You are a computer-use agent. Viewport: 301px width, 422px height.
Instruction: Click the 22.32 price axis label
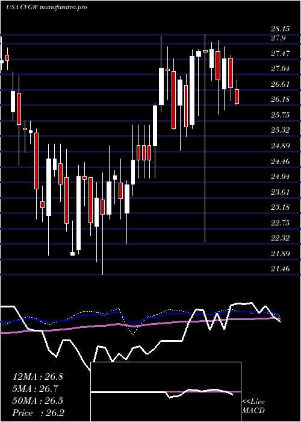(x=281, y=238)
